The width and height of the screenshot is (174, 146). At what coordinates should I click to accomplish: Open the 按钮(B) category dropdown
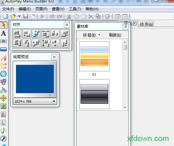click(x=92, y=35)
